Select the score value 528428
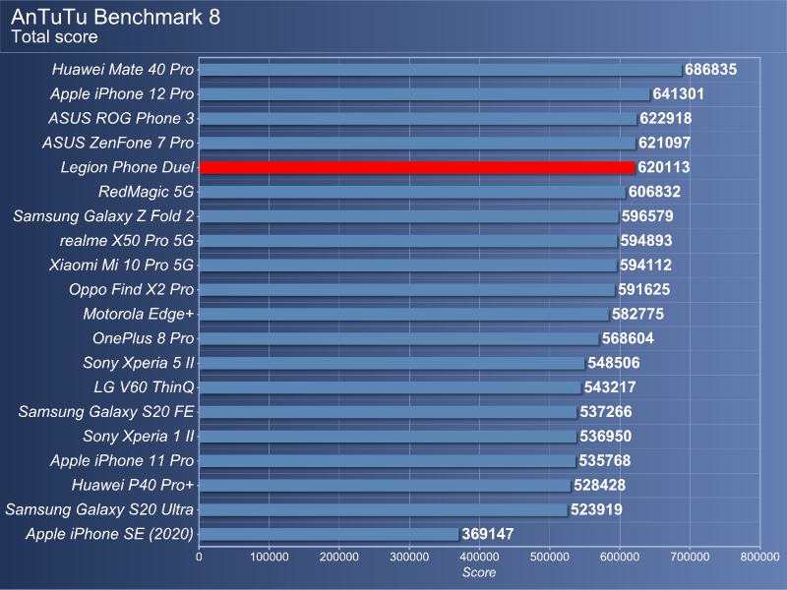The height and width of the screenshot is (590, 787). [600, 485]
